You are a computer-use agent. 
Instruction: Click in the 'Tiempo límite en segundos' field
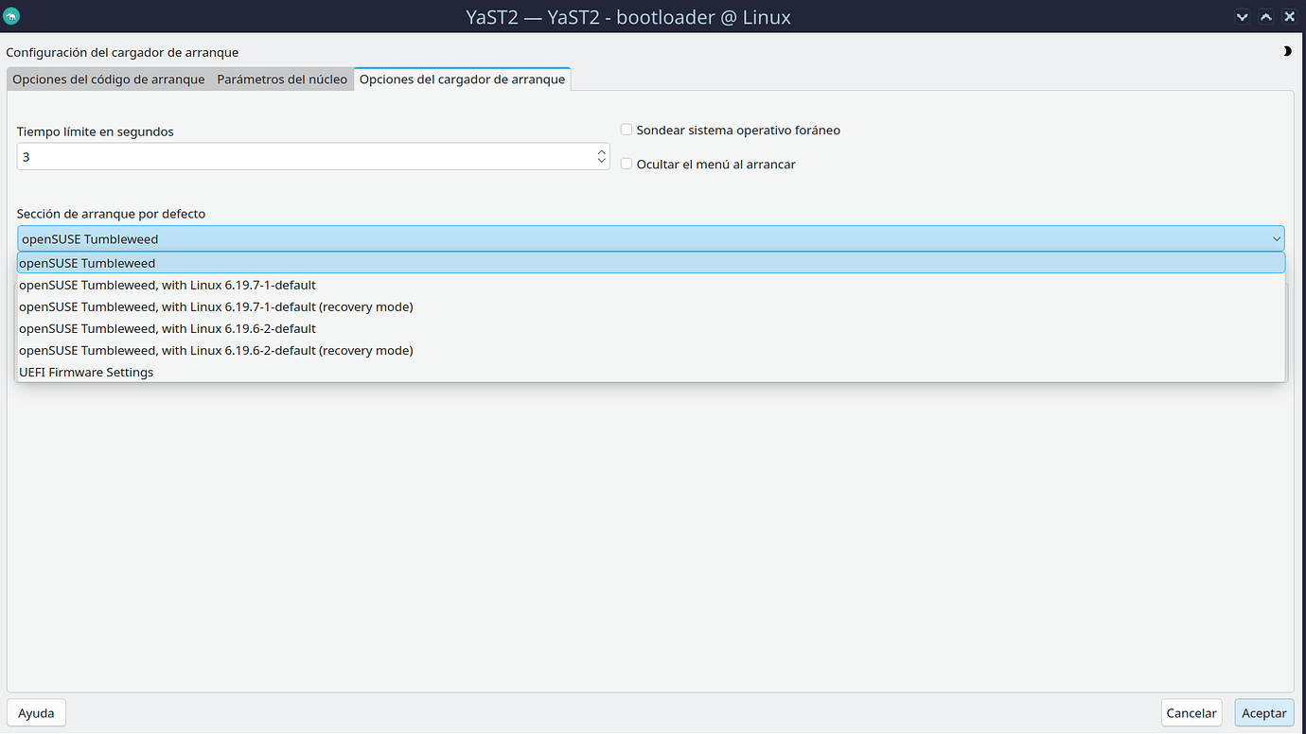point(303,157)
